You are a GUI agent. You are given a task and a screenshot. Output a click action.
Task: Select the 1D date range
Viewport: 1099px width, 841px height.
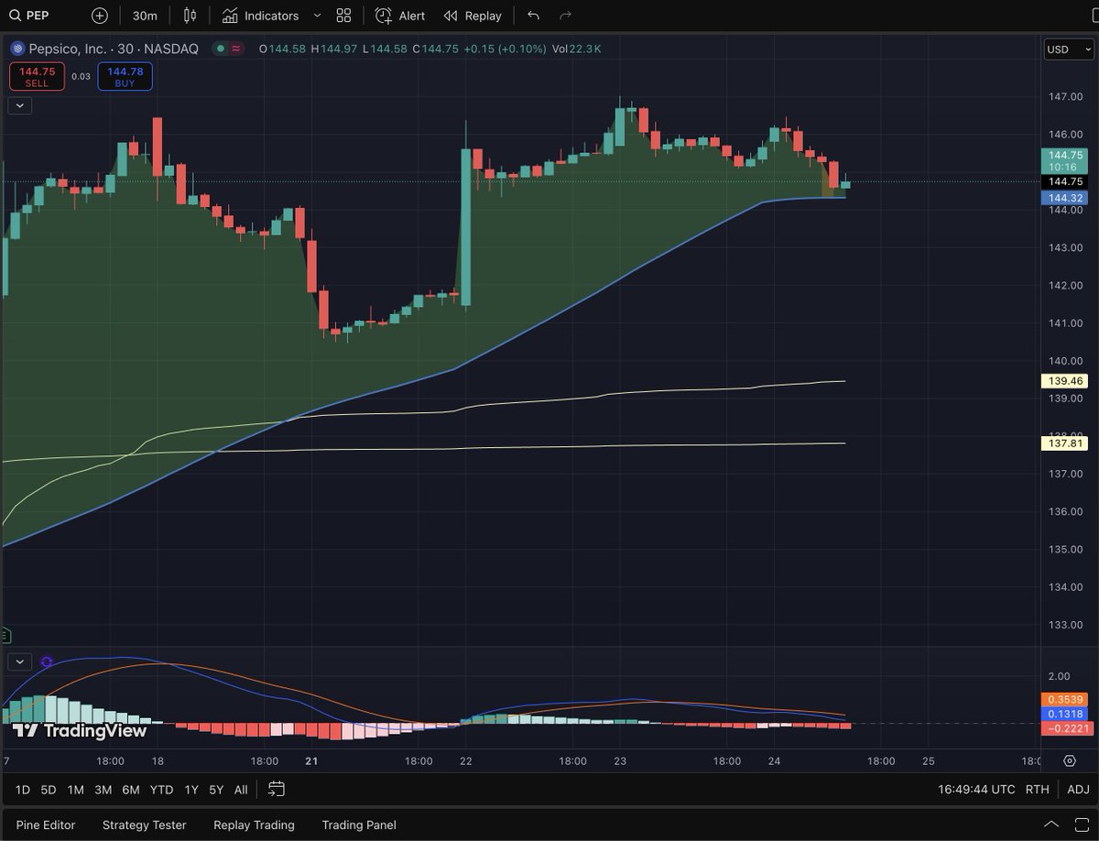pyautogui.click(x=23, y=789)
